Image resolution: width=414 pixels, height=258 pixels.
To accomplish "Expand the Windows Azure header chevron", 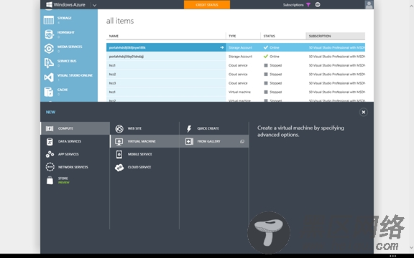I will (95, 5).
